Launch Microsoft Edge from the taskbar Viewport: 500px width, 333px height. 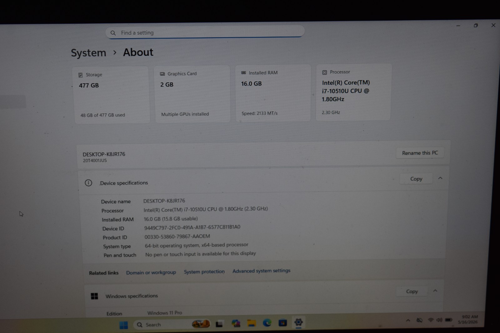(x=267, y=323)
